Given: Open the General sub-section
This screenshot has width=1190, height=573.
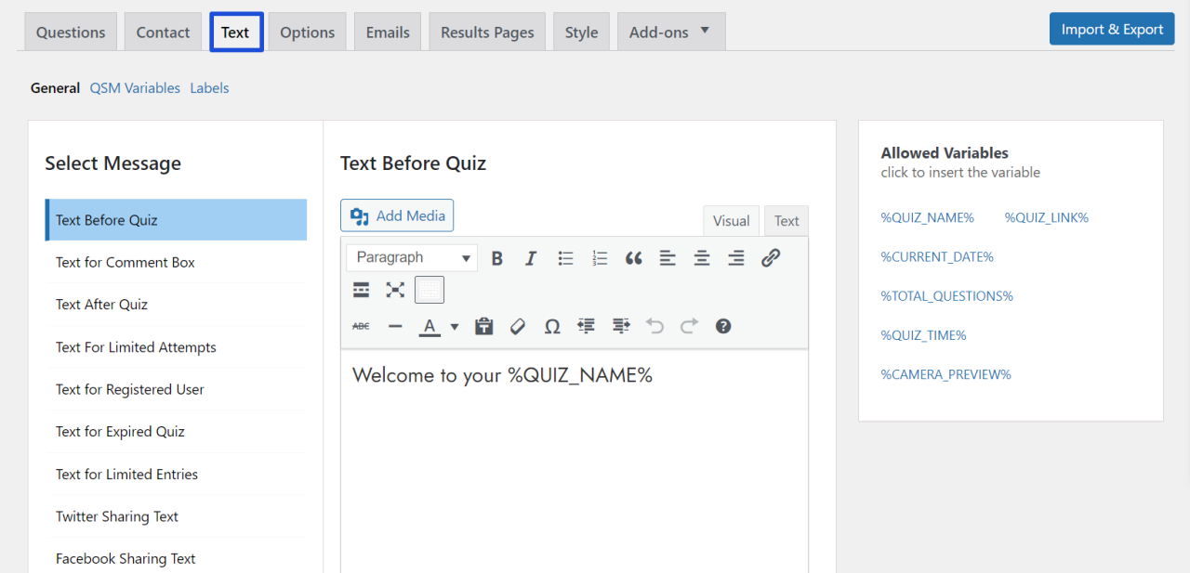Looking at the screenshot, I should (55, 88).
